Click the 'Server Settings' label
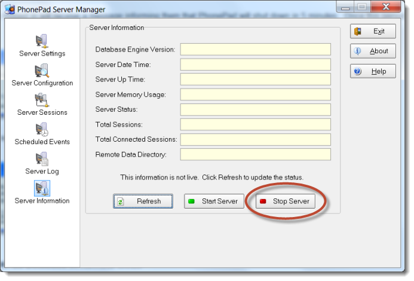Viewport: 414px width, 281px height. (42, 54)
